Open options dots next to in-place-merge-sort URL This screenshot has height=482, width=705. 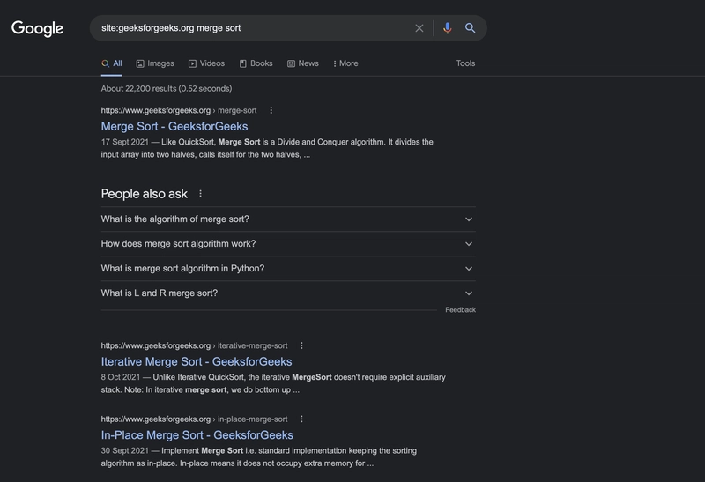[301, 419]
